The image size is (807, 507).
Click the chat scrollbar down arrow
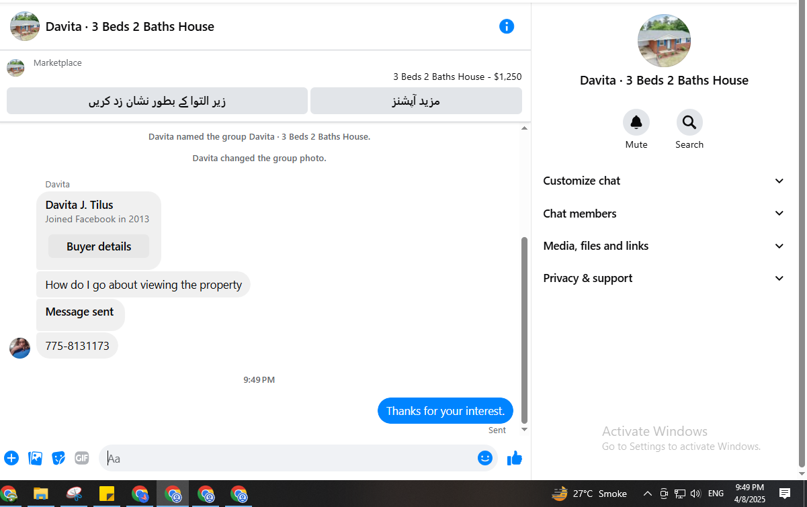[525, 430]
